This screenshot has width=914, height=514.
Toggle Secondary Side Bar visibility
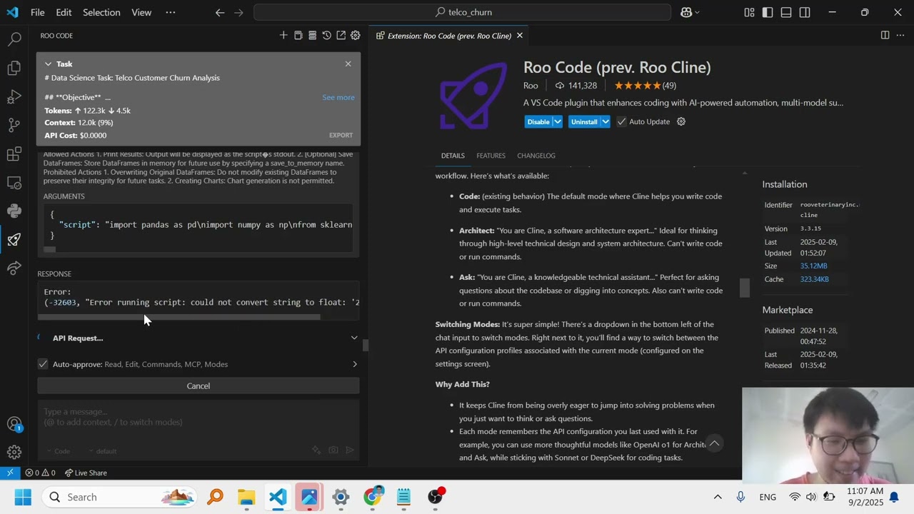[x=805, y=12]
